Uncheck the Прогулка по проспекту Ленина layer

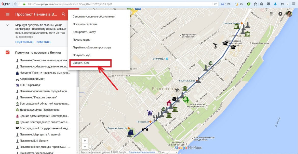click(8, 53)
